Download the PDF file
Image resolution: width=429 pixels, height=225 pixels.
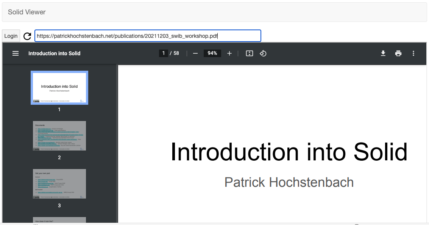[x=383, y=53]
